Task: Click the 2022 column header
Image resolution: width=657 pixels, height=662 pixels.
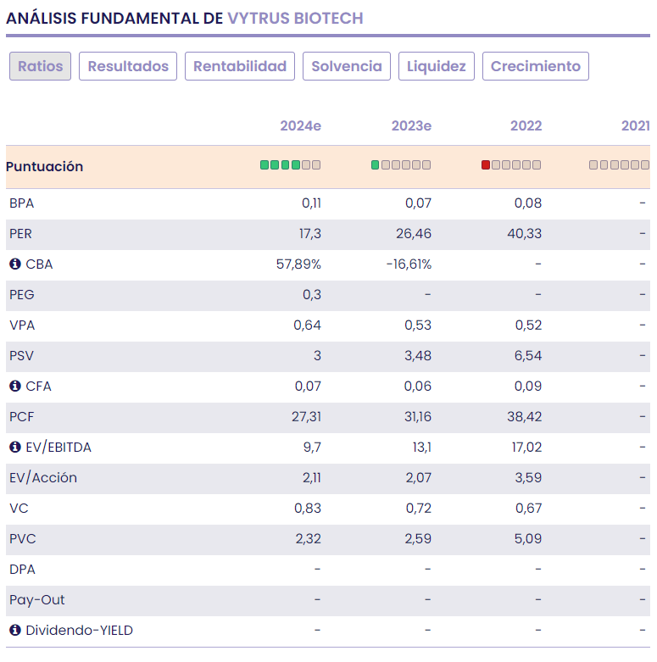Action: tap(526, 126)
